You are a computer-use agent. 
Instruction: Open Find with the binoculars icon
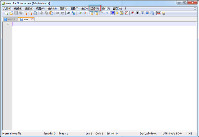69,13
